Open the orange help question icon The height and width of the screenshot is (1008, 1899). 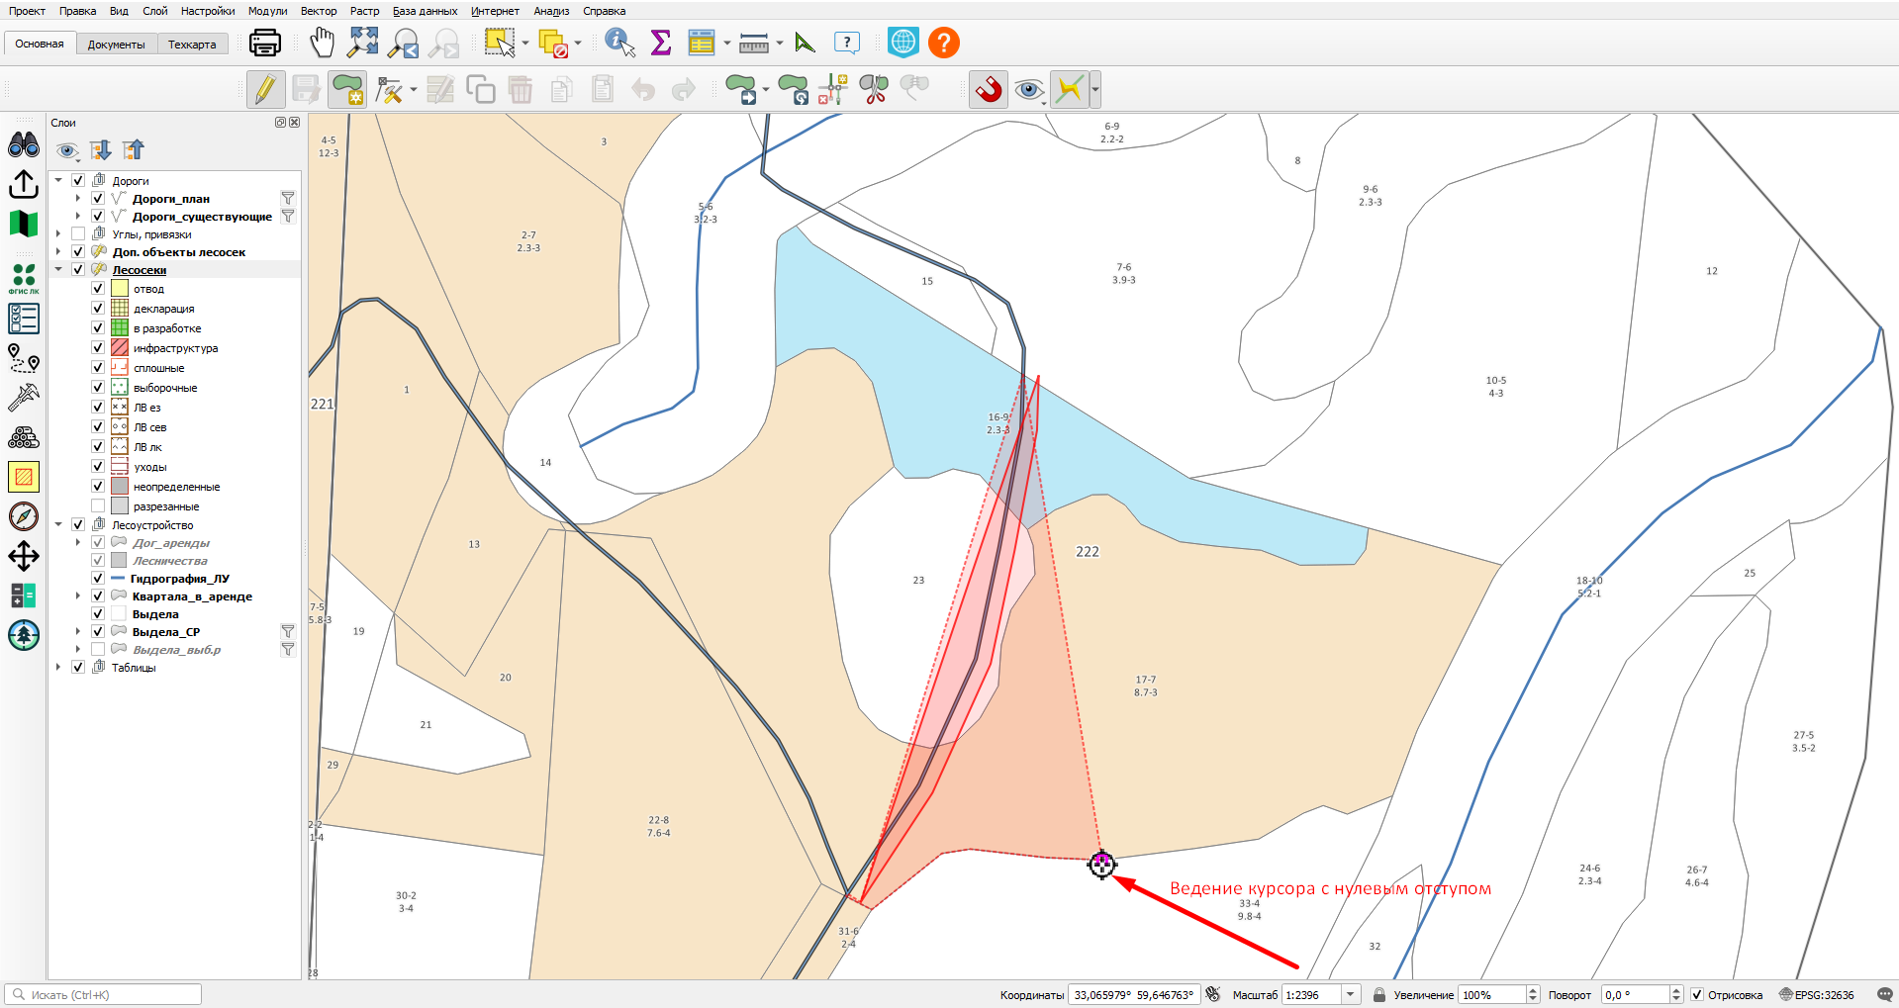944,43
